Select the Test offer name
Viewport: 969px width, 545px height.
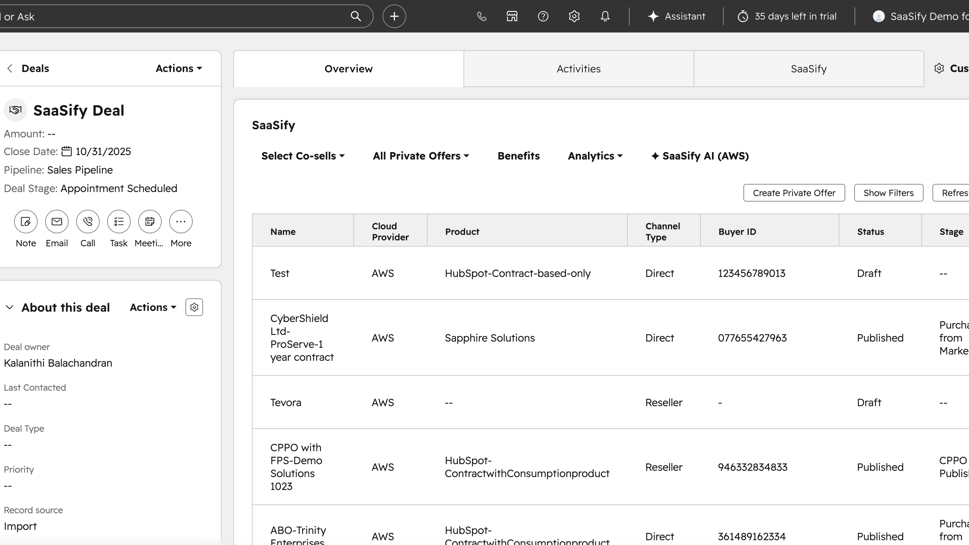280,274
